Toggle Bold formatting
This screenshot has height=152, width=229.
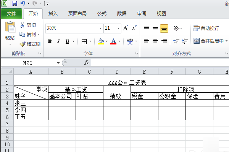[50, 41]
